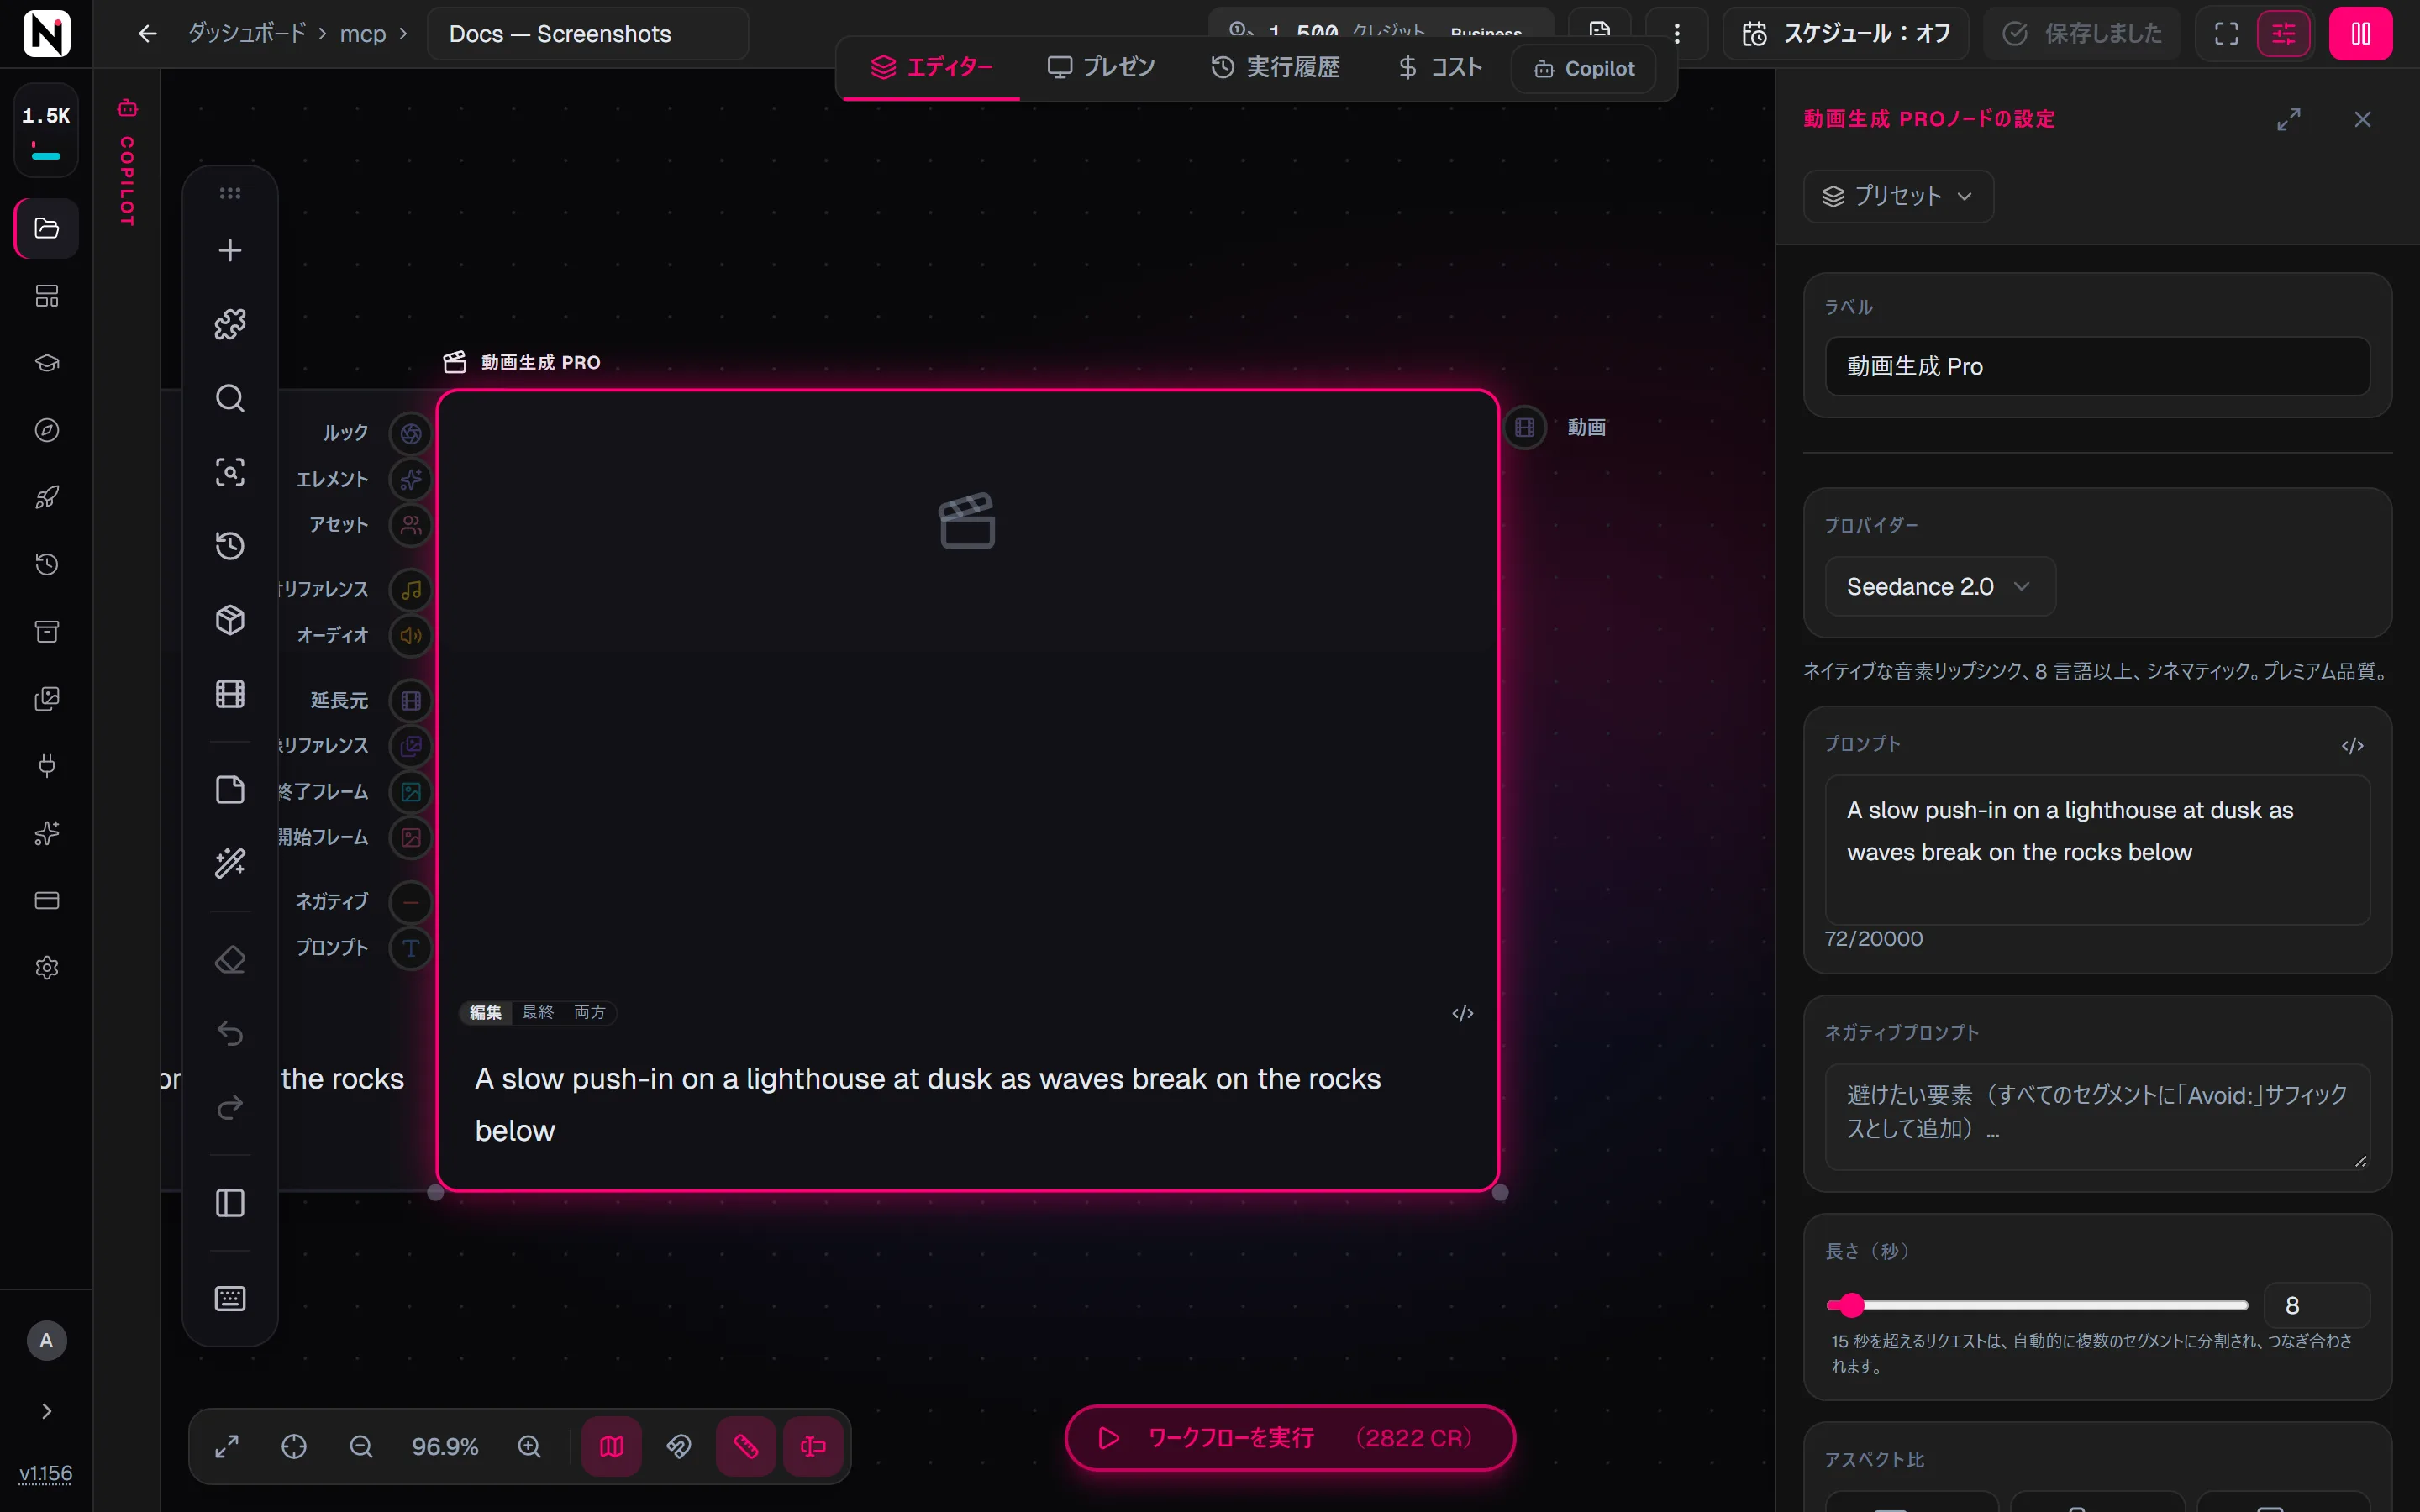Select the focus scan tool
Image resolution: width=2420 pixels, height=1512 pixels.
[x=230, y=472]
